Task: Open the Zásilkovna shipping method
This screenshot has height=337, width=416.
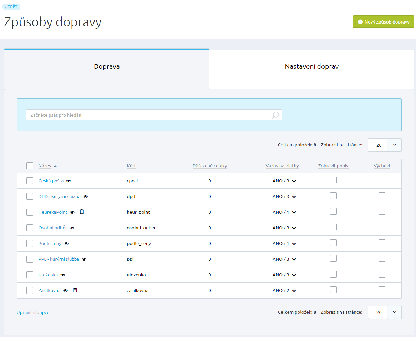Action: (49, 290)
